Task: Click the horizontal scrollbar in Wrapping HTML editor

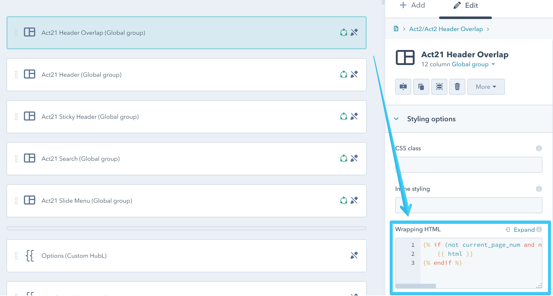Action: [x=416, y=286]
